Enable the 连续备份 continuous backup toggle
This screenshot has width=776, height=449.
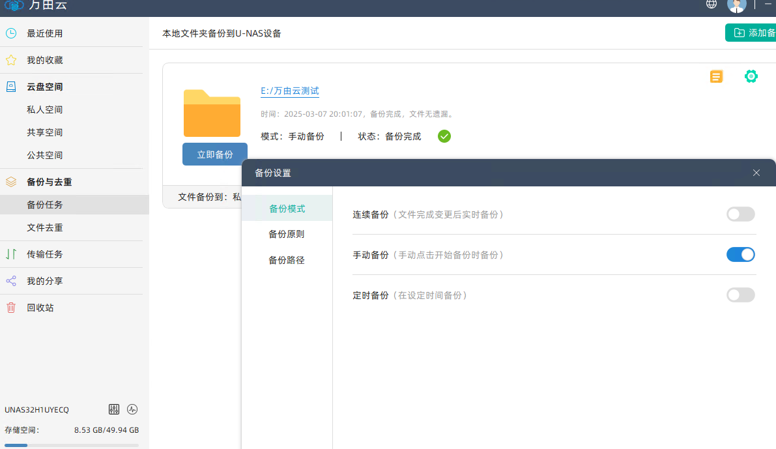click(x=740, y=214)
